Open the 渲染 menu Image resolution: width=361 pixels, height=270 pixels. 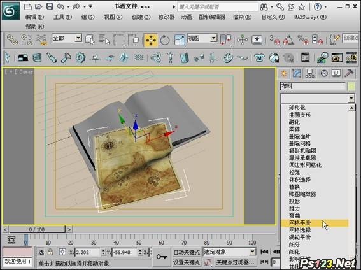(242, 17)
